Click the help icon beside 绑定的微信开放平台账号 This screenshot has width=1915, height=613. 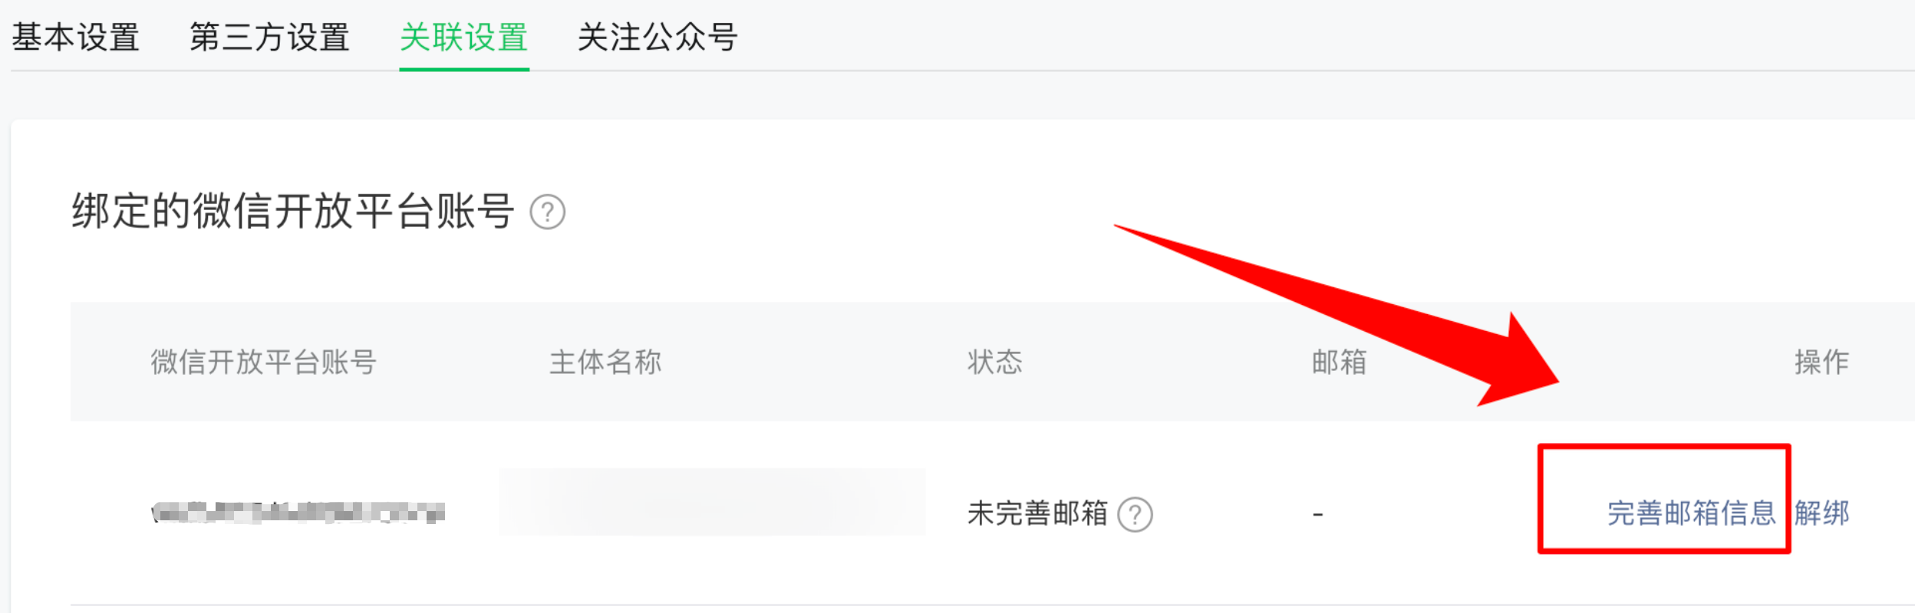coord(547,212)
